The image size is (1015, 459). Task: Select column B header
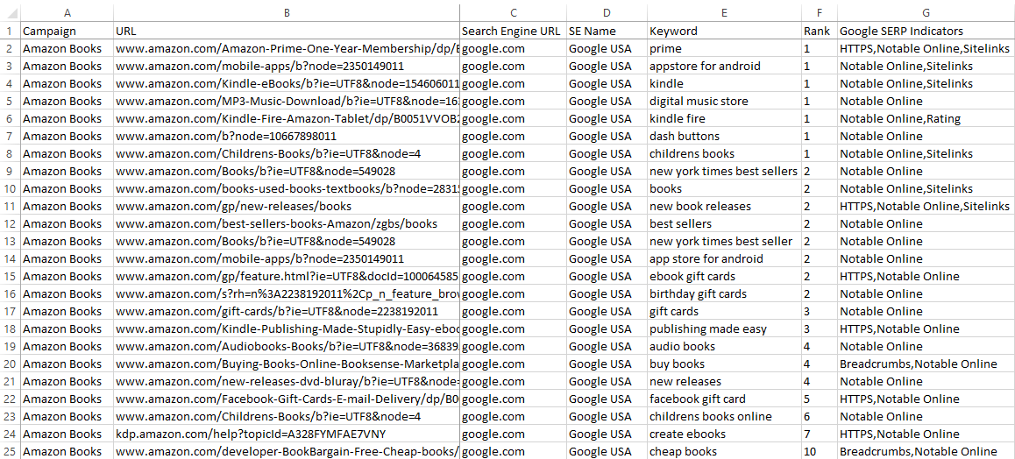click(x=287, y=11)
